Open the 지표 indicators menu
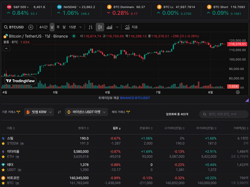 (x=131, y=27)
